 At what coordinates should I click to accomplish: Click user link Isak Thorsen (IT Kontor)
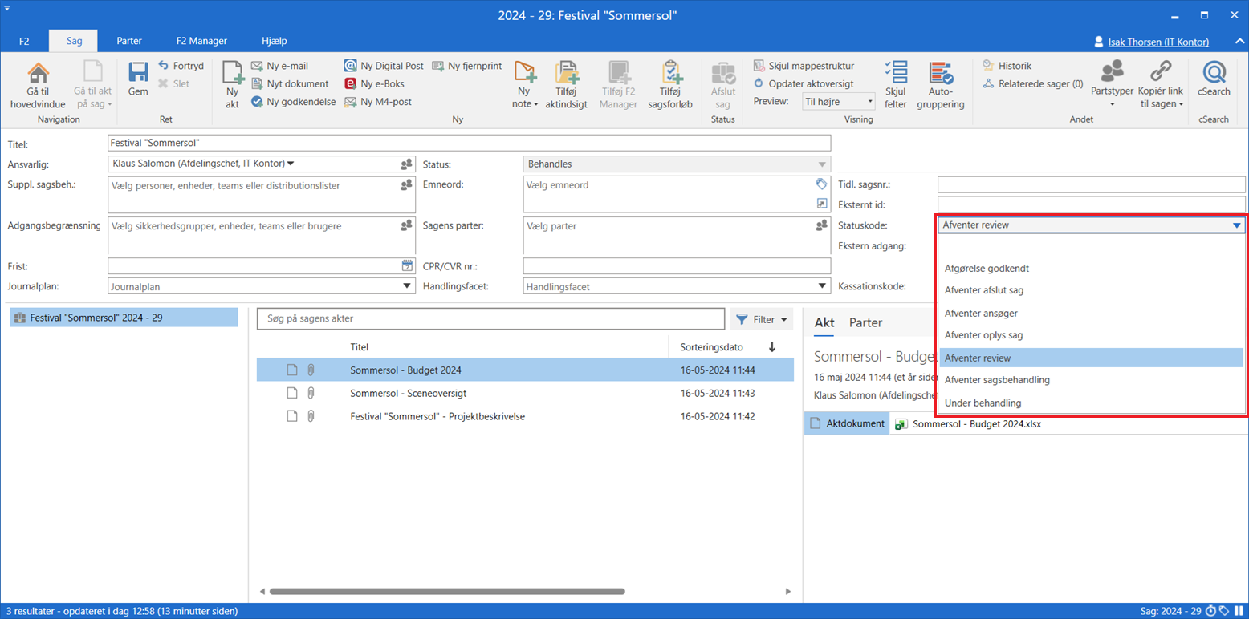click(x=1158, y=42)
